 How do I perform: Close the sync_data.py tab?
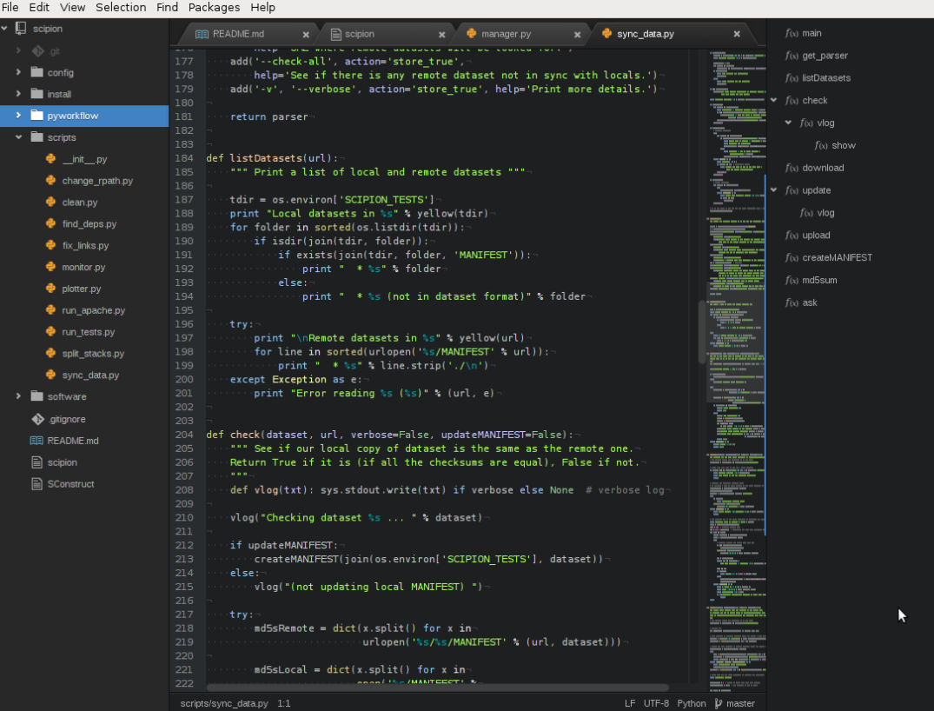point(737,34)
